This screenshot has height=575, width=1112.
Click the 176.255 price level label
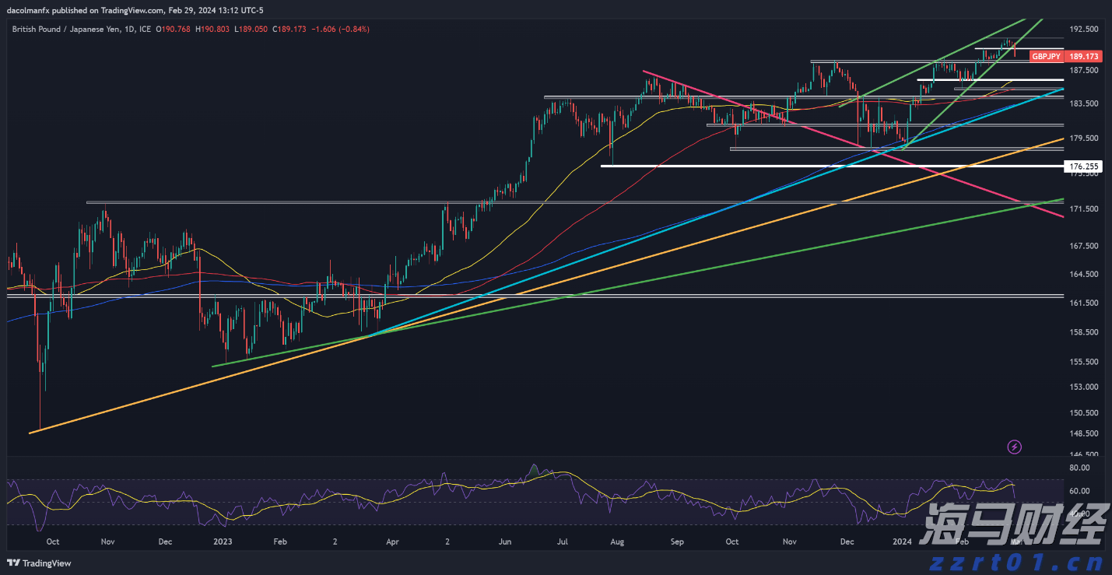pos(1085,166)
